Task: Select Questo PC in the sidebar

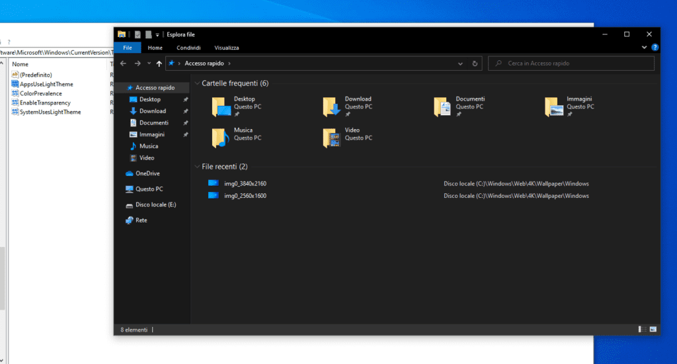Action: 149,189
